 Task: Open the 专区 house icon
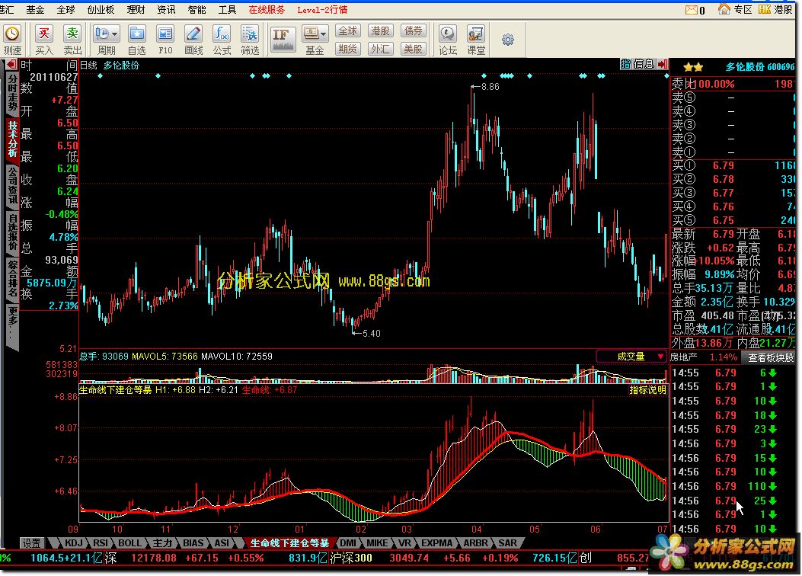(x=724, y=9)
